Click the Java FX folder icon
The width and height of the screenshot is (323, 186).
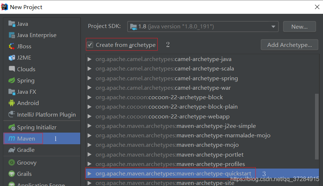tap(12, 92)
